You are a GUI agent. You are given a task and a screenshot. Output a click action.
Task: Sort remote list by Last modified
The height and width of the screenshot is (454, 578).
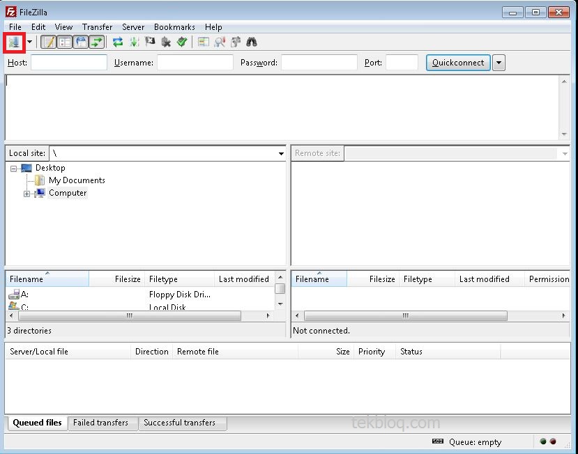click(489, 279)
